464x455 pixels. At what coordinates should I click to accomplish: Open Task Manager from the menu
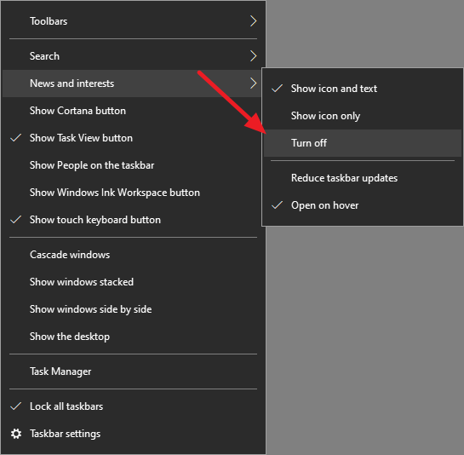pos(132,371)
